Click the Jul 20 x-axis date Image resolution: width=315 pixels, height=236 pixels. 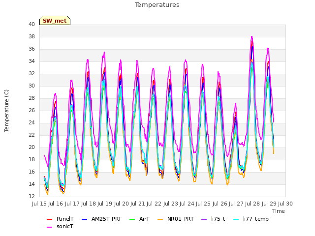(x=122, y=204)
